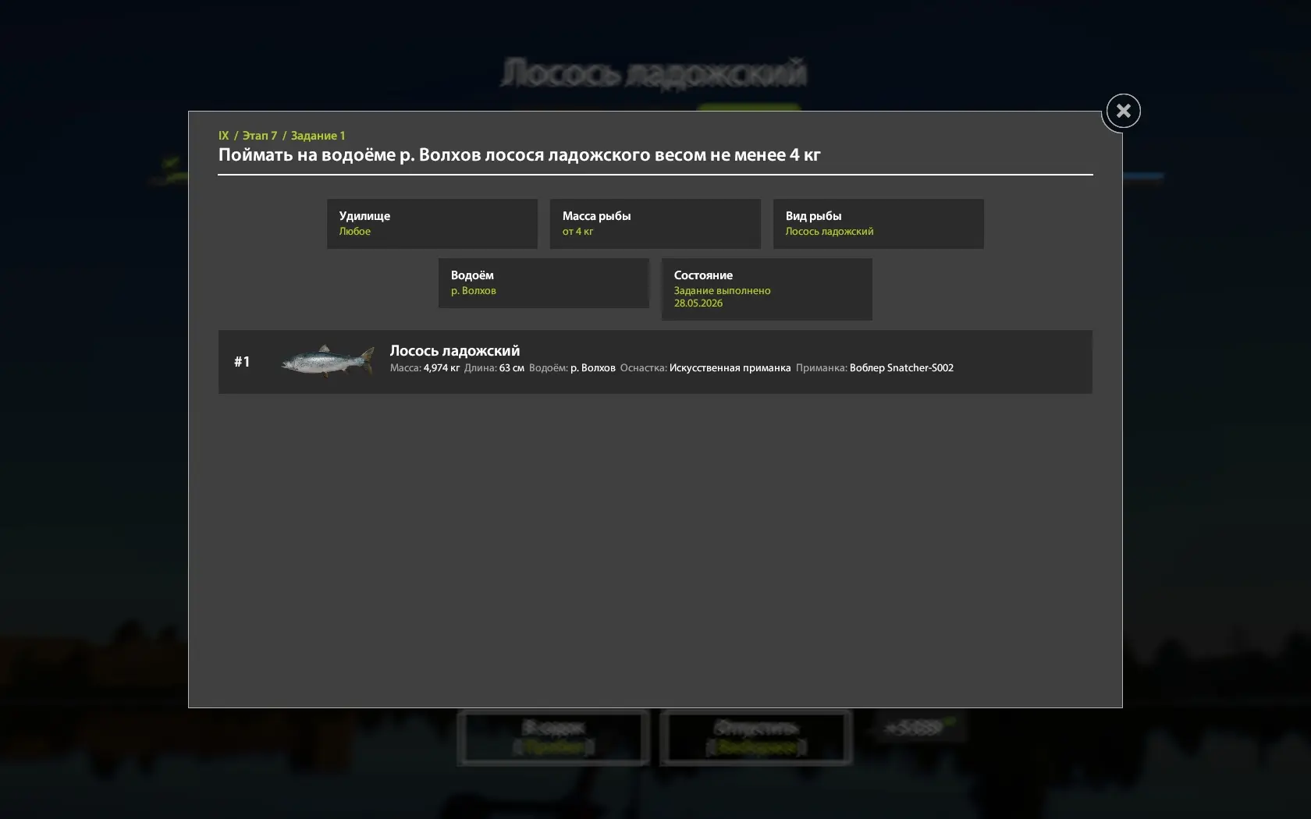
Task: Select the Задание 1 breadcrumb
Action: pyautogui.click(x=318, y=136)
